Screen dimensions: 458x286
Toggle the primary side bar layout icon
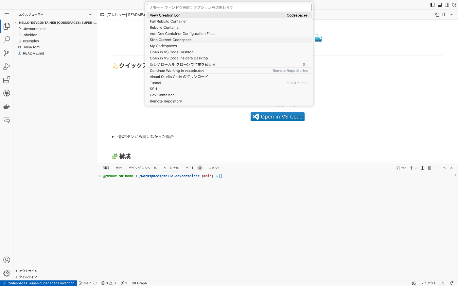pyautogui.click(x=432, y=5)
